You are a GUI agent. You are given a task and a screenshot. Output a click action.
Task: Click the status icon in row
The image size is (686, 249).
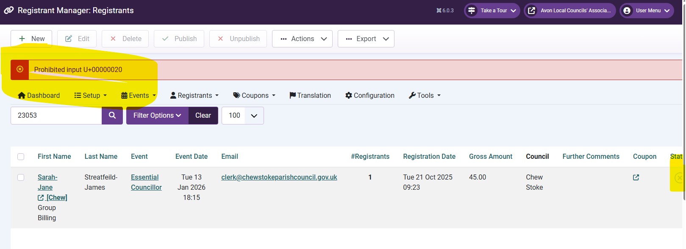(x=679, y=178)
